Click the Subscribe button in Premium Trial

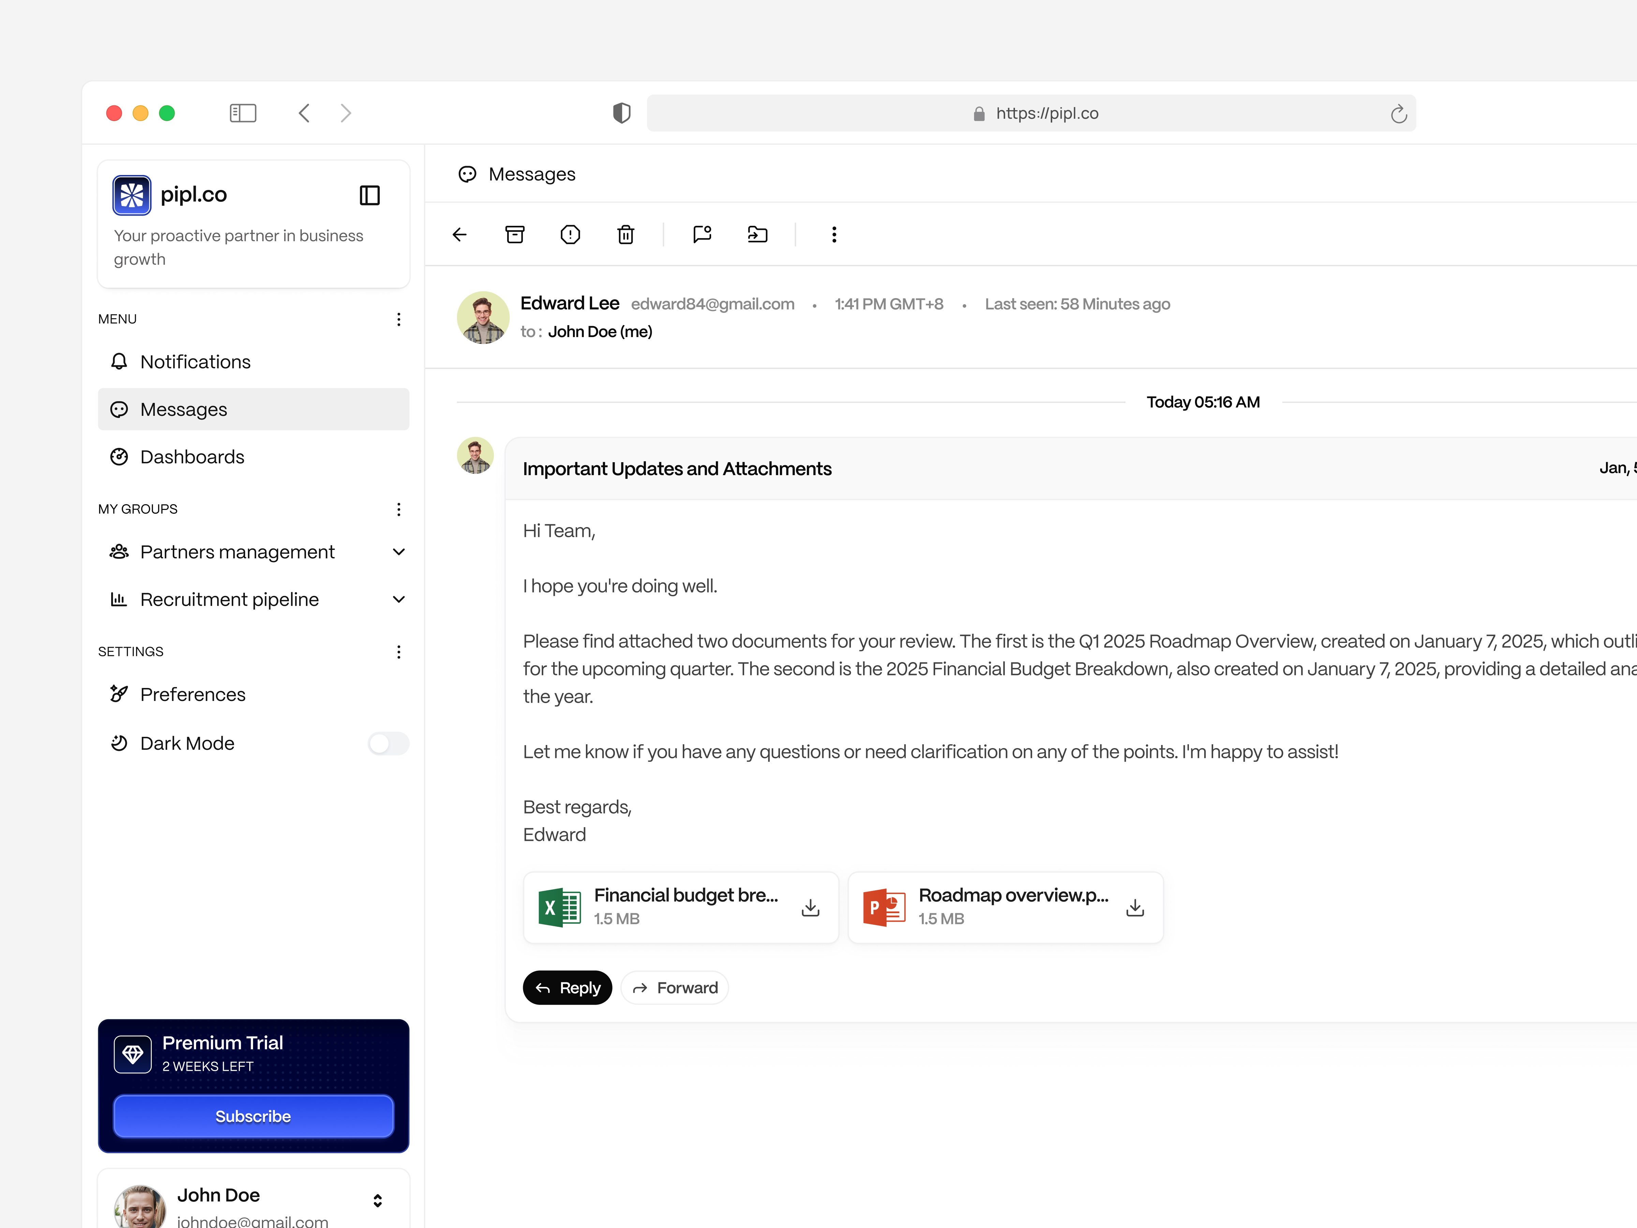point(253,1116)
